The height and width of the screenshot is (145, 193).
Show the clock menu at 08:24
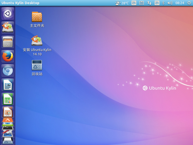pos(180,3)
